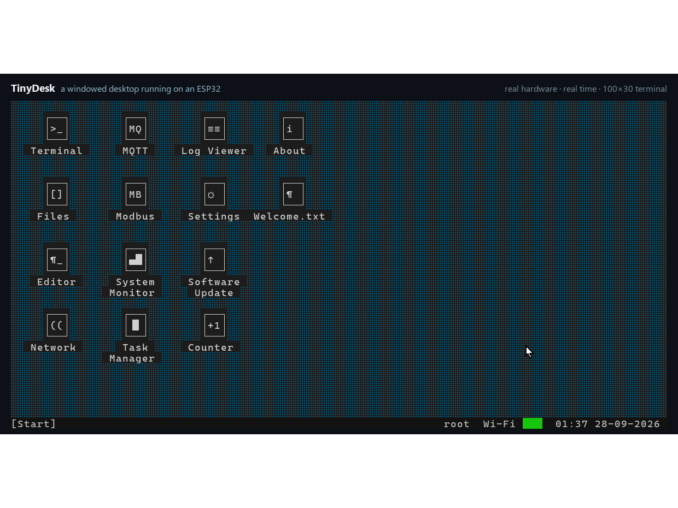The width and height of the screenshot is (678, 508).
Task: Click the Software Update label text
Action: click(214, 287)
